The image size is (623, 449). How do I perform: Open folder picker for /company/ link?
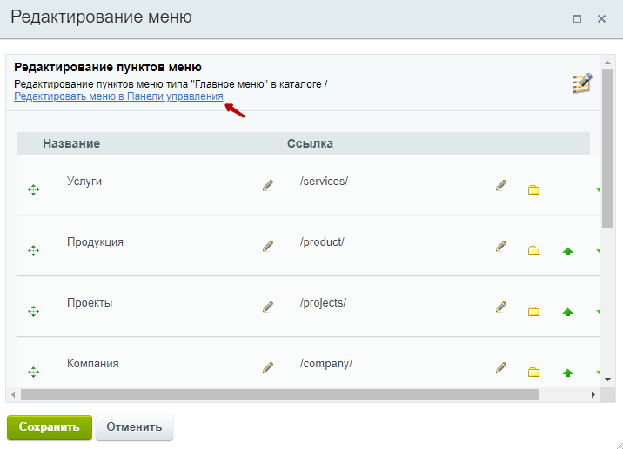click(x=533, y=372)
